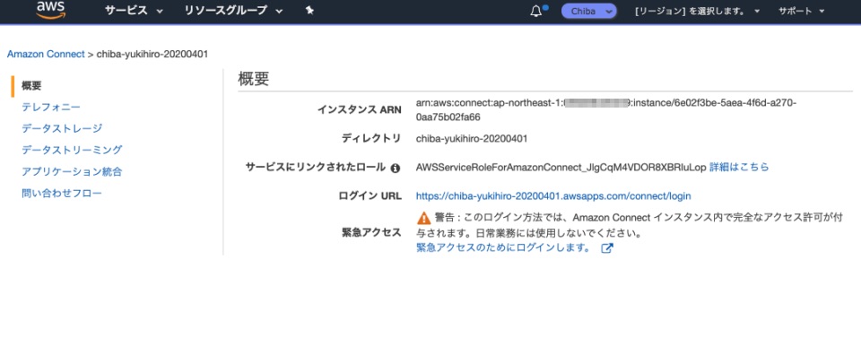Open 問い合わせフロー section
Image resolution: width=861 pixels, height=355 pixels.
62,193
